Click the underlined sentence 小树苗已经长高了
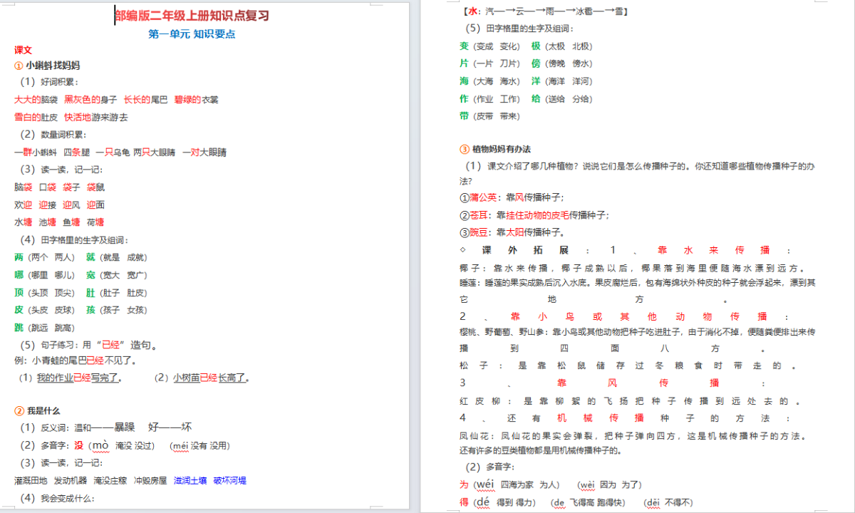Viewport: 855px width, 513px height. [211, 378]
